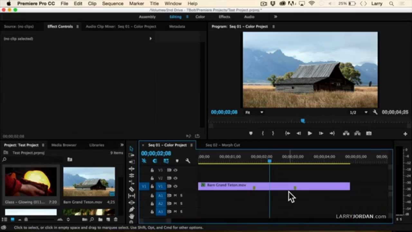Select the Slip tool
Viewport: 412px width, 232px height.
(x=131, y=196)
